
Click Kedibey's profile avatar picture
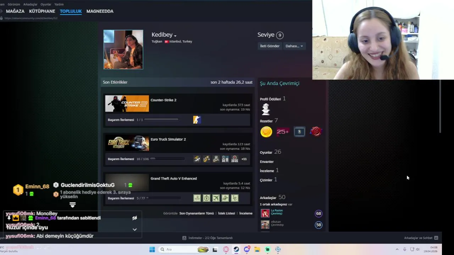[x=123, y=49]
